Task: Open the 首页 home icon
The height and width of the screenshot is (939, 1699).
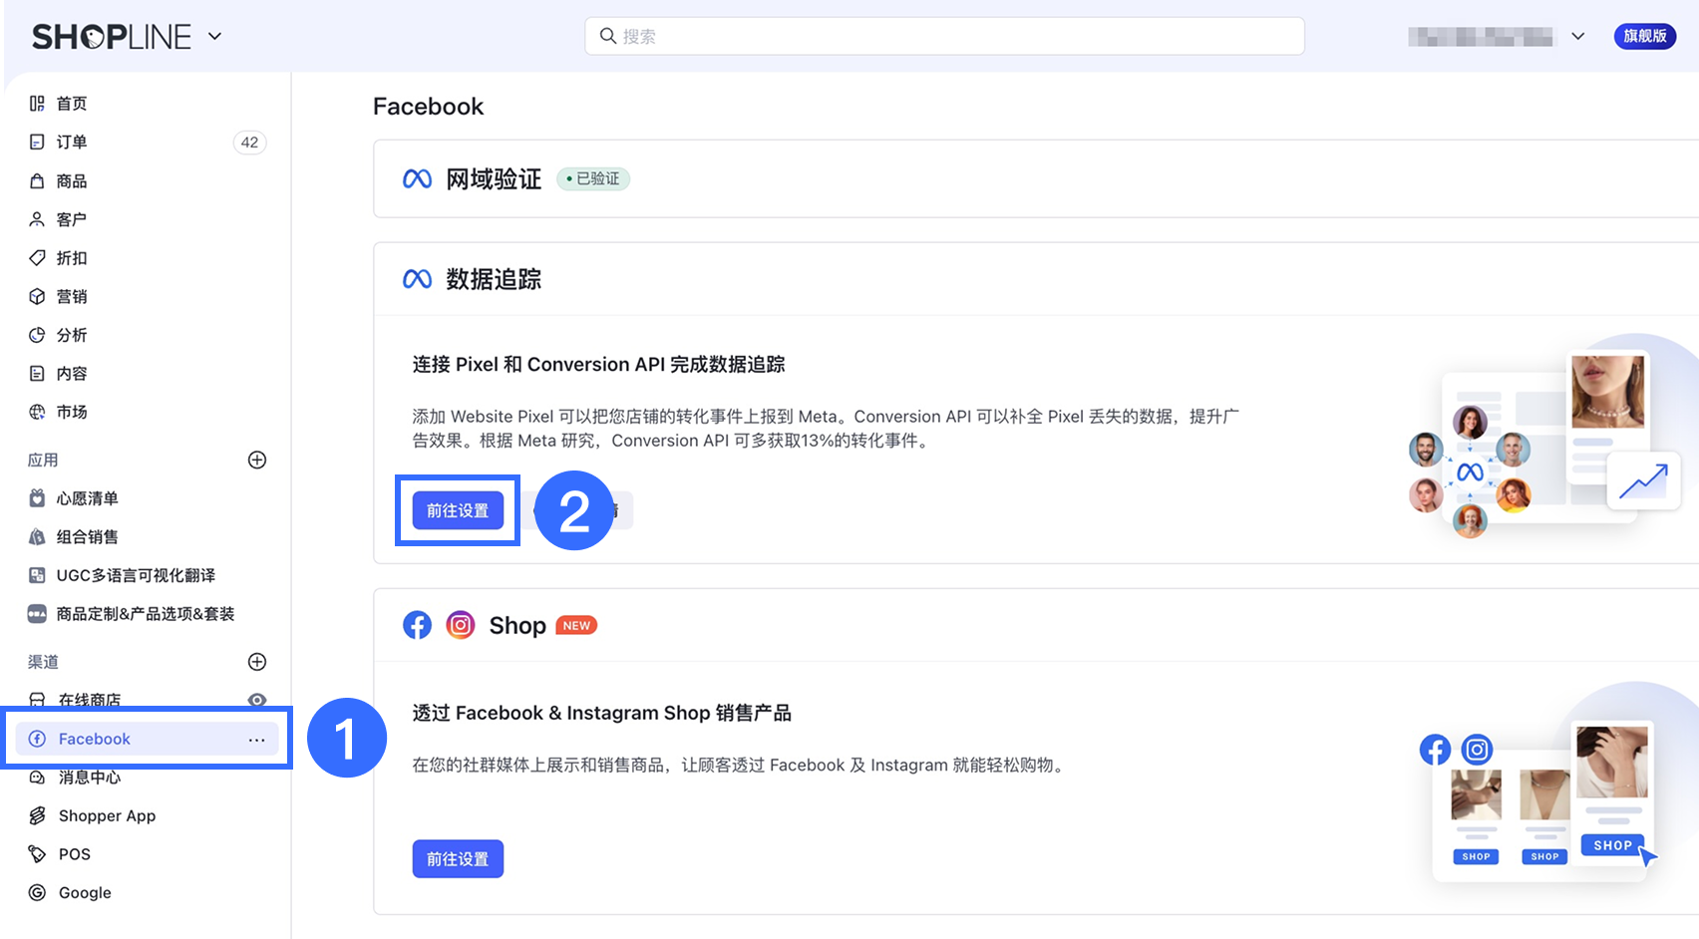Action: click(37, 104)
